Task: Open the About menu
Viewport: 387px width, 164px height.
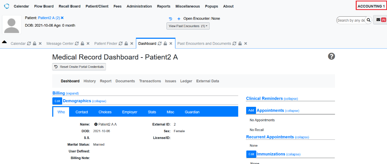Action: (x=228, y=7)
